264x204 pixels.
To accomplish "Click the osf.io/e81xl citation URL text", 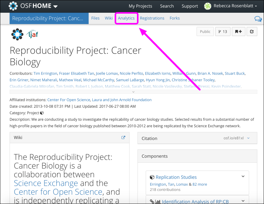I will tap(233, 138).
